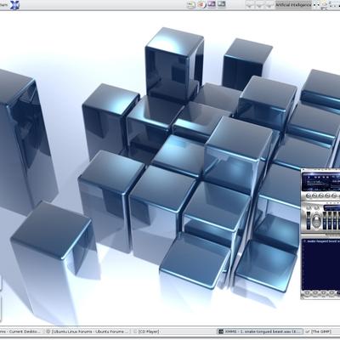Click the first playlist button at XMMS bottom
340x340 pixels.
(307, 293)
